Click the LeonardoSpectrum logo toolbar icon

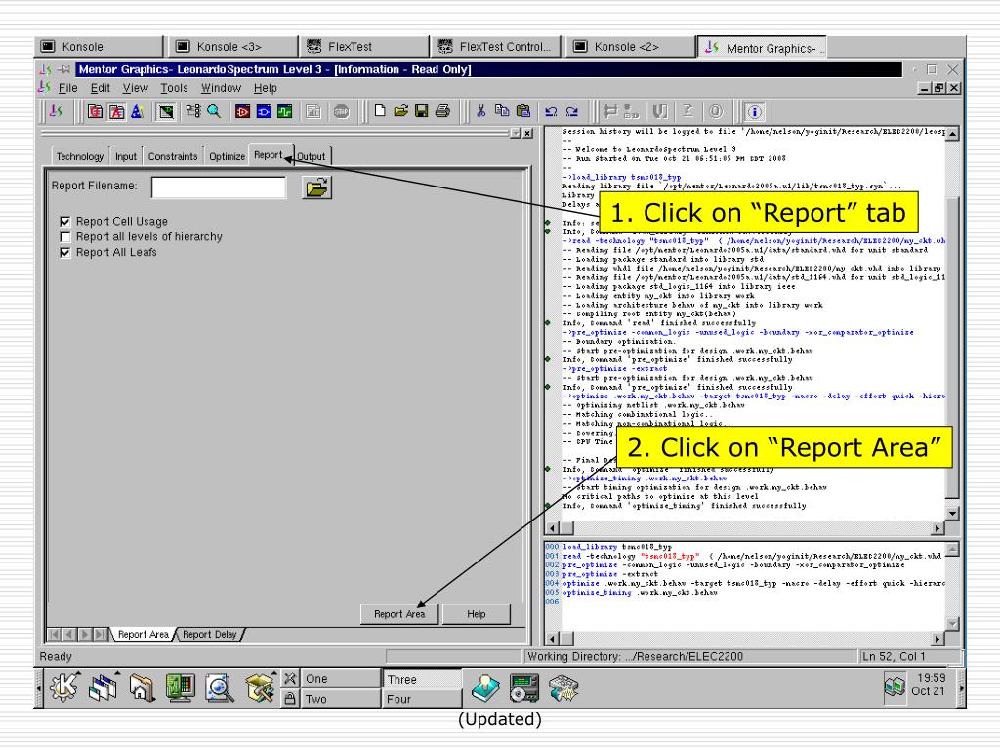pos(56,111)
